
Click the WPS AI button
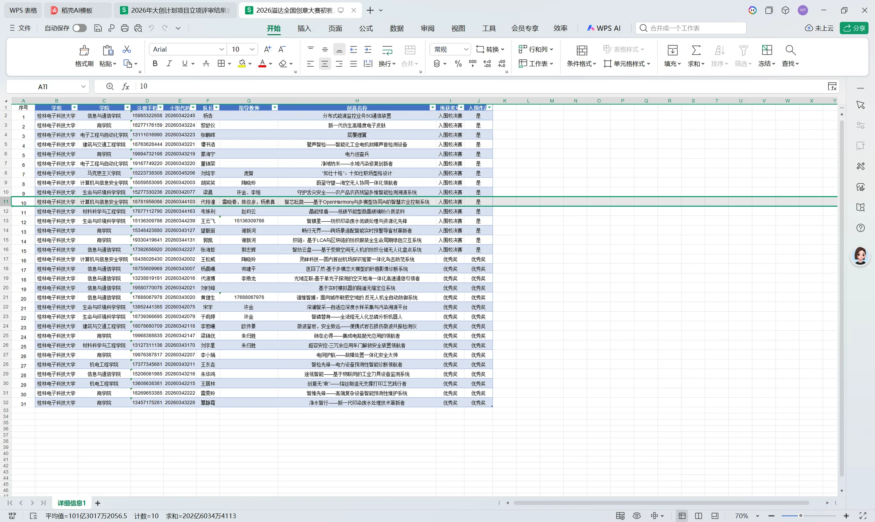click(603, 28)
